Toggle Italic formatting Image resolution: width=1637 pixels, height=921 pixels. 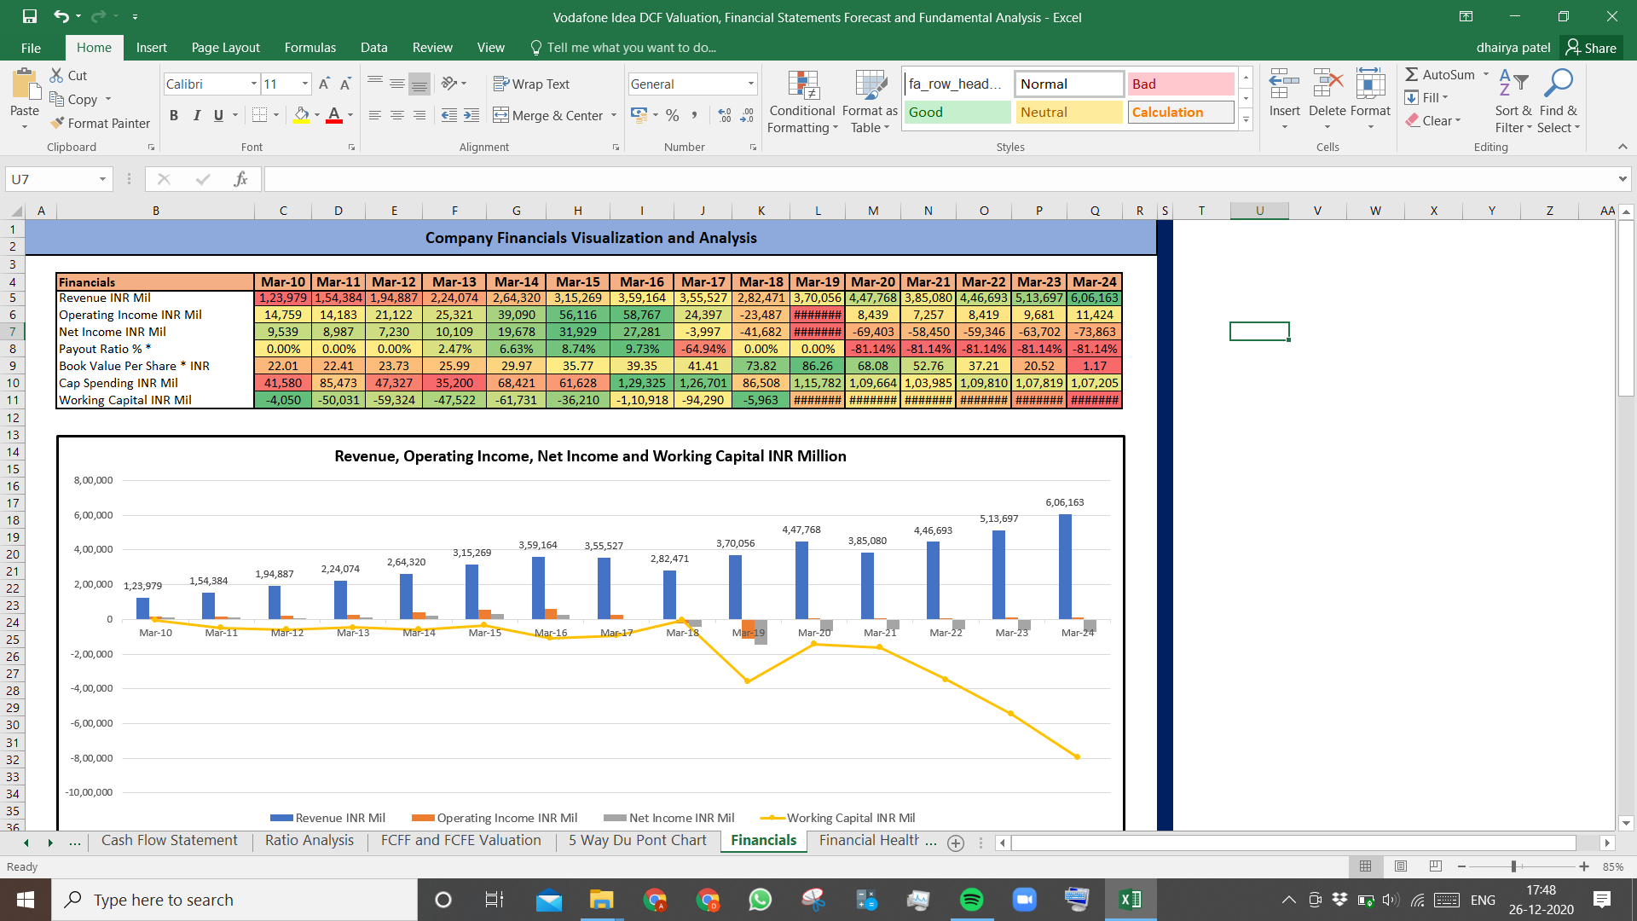tap(196, 115)
